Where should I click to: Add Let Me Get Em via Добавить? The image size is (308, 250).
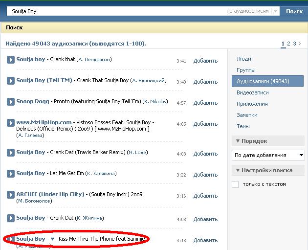pyautogui.click(x=205, y=175)
